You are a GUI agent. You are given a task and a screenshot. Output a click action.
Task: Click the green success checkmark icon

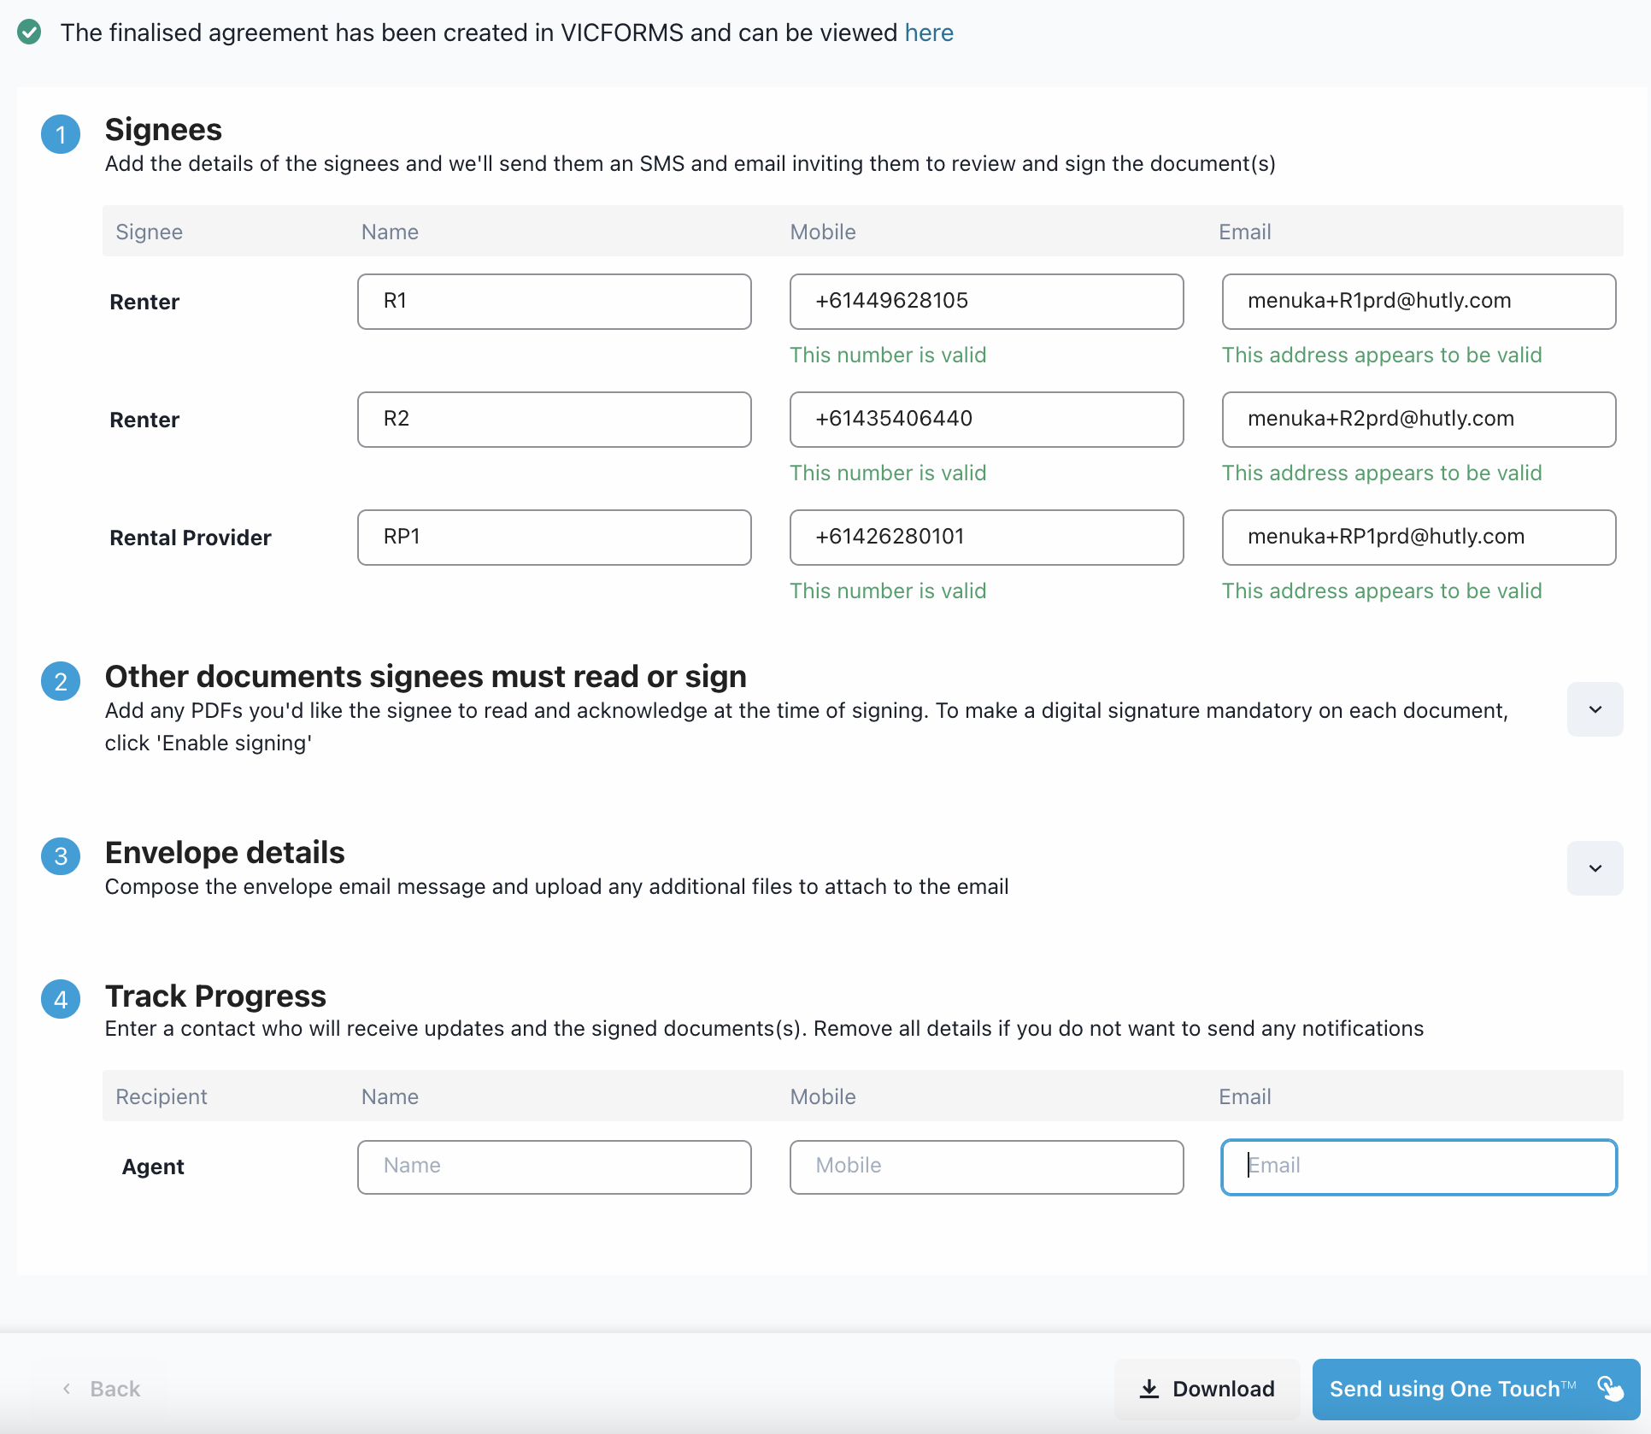pos(29,32)
